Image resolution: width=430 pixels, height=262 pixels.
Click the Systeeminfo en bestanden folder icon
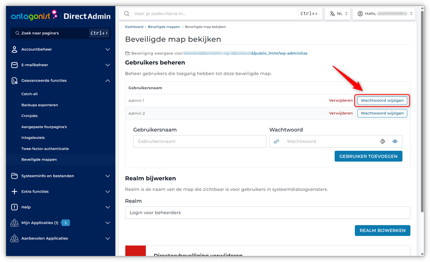[x=14, y=176]
